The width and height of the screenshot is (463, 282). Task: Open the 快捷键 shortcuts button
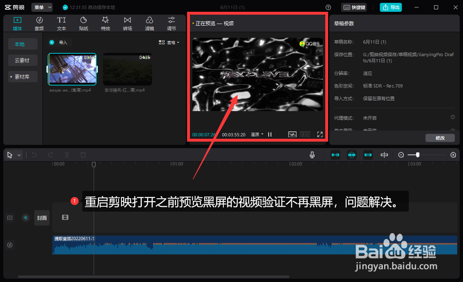(354, 7)
